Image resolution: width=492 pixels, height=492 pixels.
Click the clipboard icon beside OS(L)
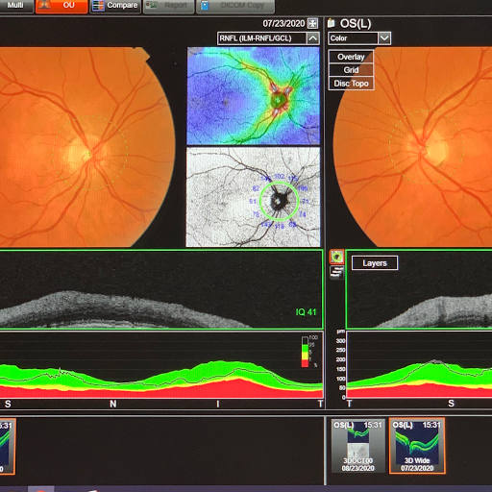(332, 23)
